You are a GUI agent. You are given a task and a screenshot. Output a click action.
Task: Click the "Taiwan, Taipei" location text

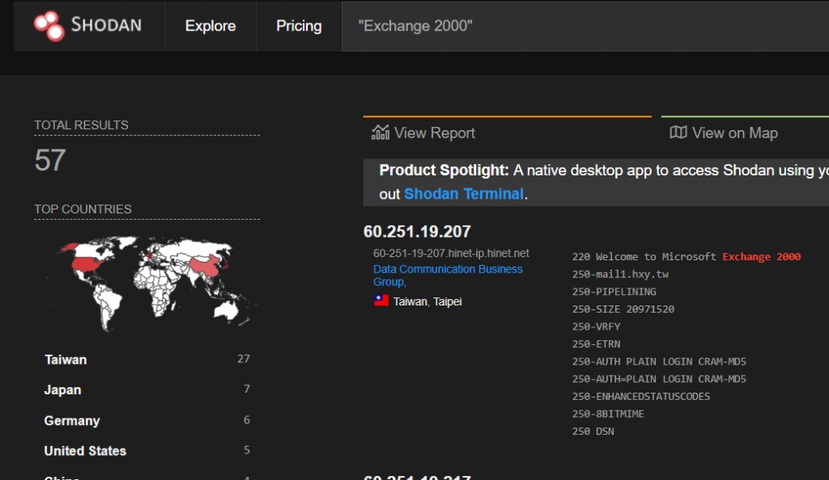pyautogui.click(x=427, y=301)
